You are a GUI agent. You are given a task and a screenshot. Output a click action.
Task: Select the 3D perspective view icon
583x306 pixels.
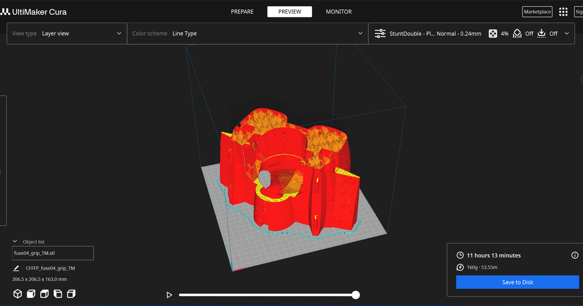click(18, 294)
